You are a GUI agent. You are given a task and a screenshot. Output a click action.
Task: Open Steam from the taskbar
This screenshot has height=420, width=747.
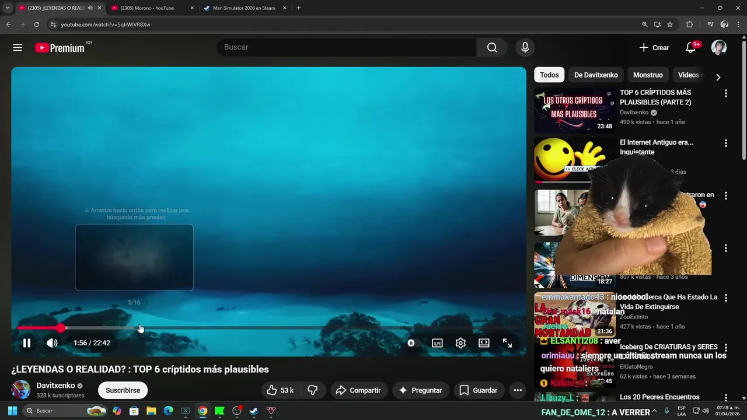(254, 411)
